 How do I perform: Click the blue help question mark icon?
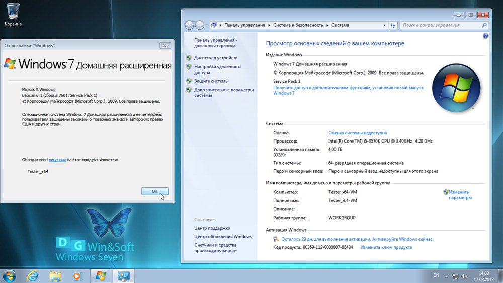tap(485, 36)
